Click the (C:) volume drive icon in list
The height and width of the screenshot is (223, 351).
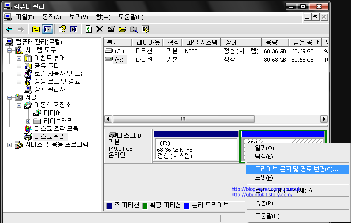pos(109,51)
